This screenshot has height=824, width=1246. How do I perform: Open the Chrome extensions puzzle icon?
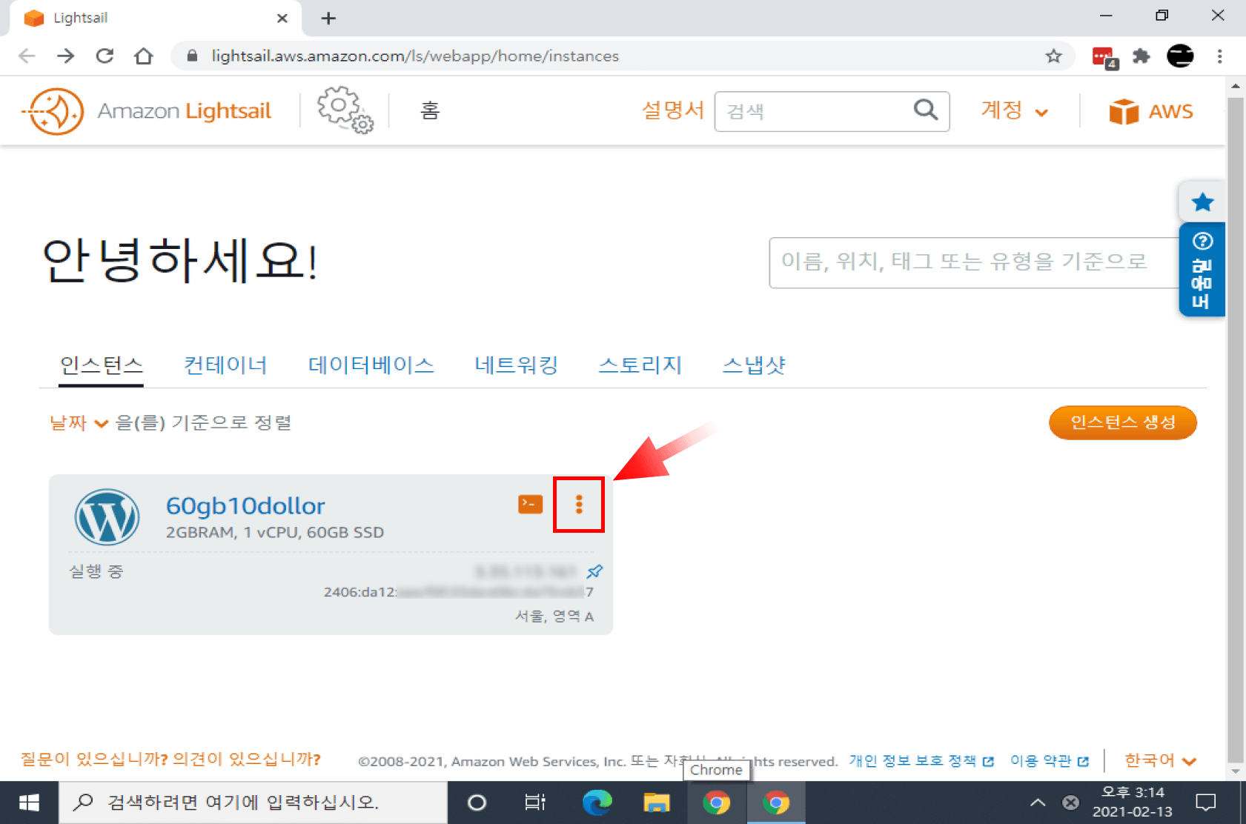tap(1141, 56)
